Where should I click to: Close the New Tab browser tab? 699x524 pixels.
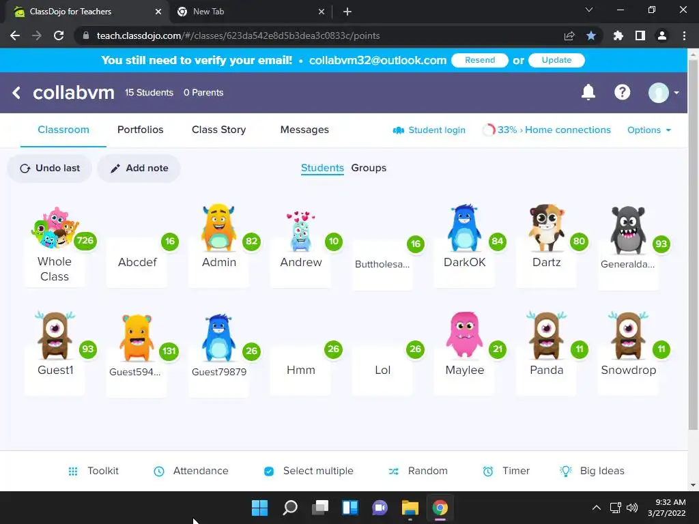pos(322,12)
